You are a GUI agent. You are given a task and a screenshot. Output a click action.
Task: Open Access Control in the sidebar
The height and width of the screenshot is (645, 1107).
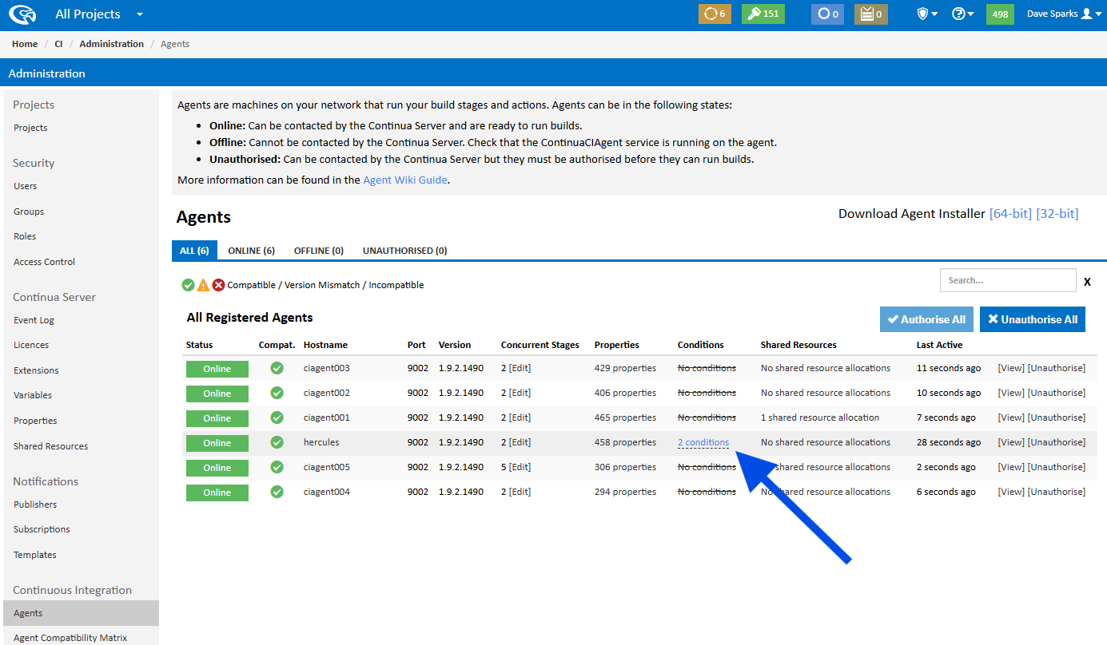coord(44,262)
